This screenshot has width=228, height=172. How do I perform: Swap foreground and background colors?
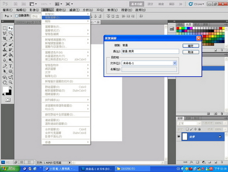click(x=11, y=87)
